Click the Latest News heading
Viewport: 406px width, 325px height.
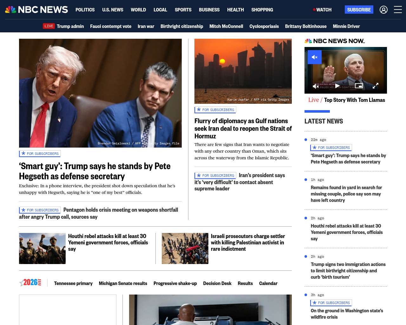click(324, 121)
